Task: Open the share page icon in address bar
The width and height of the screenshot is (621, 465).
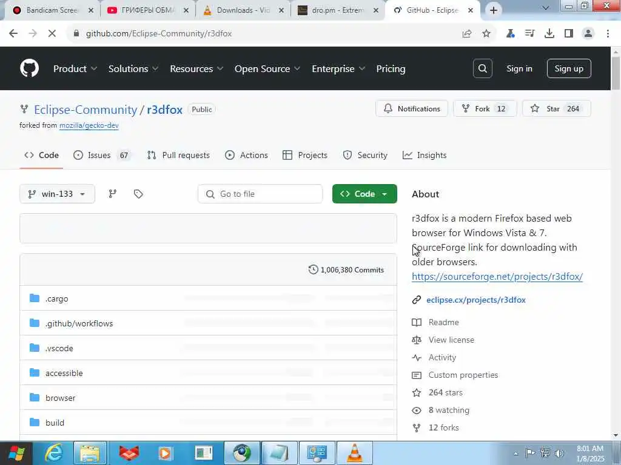Action: pos(467,34)
